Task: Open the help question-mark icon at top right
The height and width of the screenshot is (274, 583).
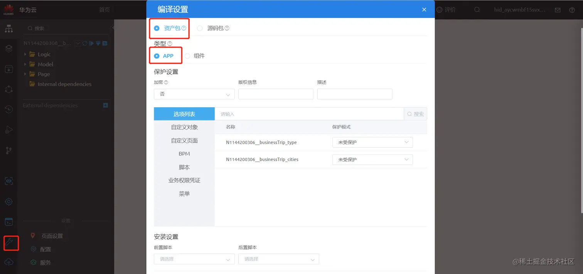Action: [x=572, y=10]
